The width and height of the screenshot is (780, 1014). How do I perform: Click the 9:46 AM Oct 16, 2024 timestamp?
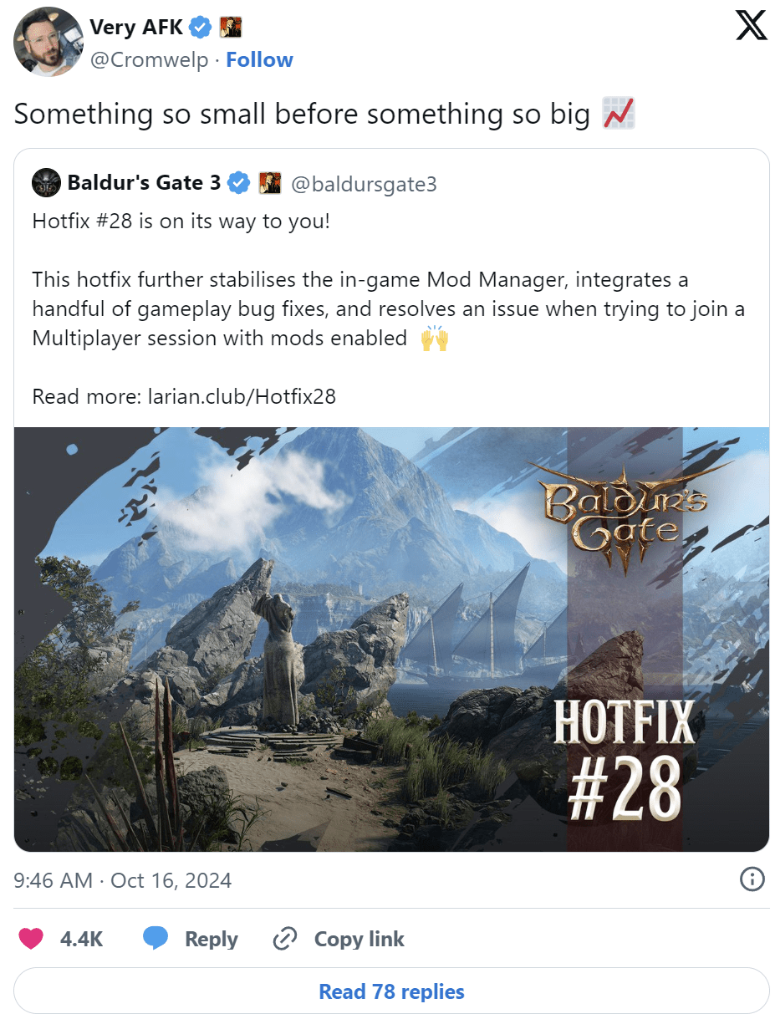coord(123,879)
